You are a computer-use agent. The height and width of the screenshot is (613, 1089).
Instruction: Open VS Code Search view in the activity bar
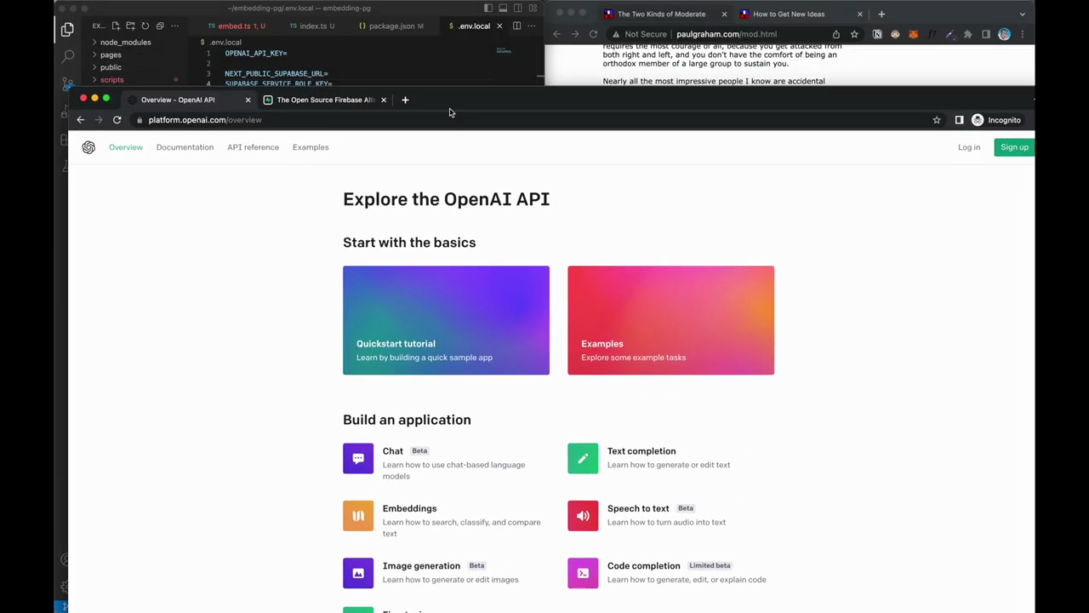point(67,57)
